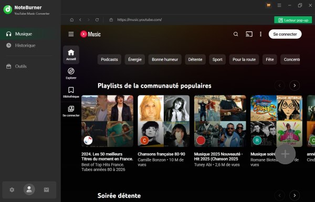Select the Énergie filter chip

pyautogui.click(x=135, y=59)
